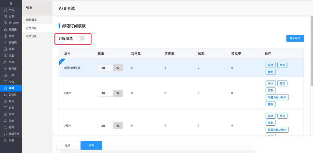Click the 返回 button

[x=67, y=145]
